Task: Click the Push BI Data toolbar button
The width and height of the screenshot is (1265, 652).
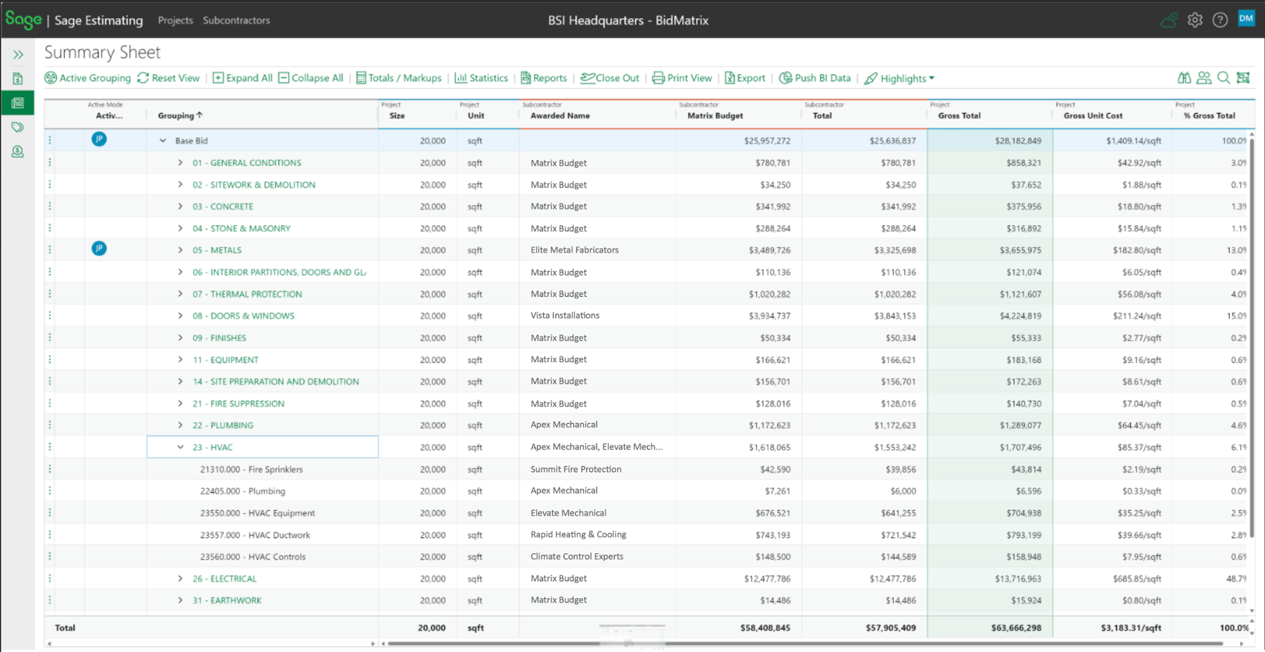Action: 815,78
